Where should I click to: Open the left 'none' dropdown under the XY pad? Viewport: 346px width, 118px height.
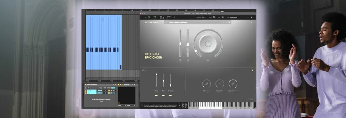[x=122, y=105]
